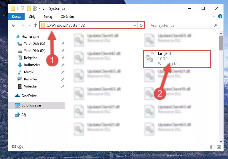The image size is (228, 159).
Task: Switch to the Görünüm ribbon tab
Action: [x=67, y=17]
